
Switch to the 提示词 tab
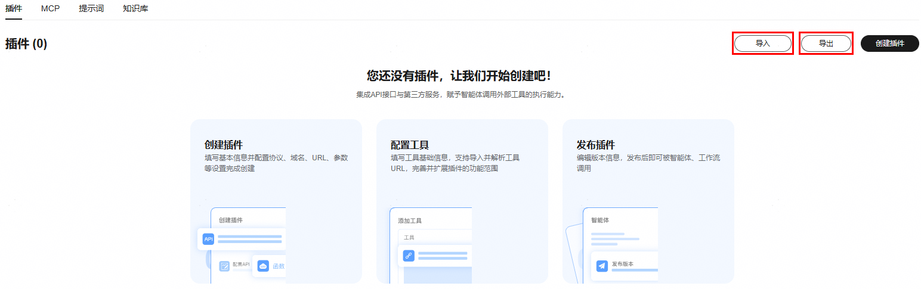[x=91, y=9]
